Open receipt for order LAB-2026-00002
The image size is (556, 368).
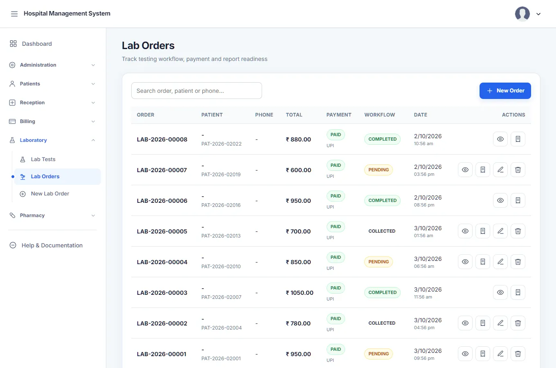coord(483,323)
